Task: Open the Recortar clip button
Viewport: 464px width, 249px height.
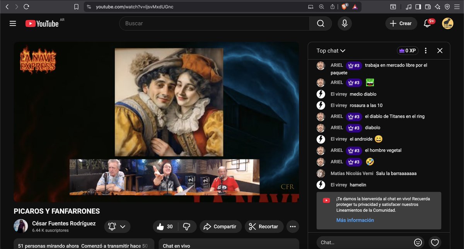Action: tap(264, 227)
